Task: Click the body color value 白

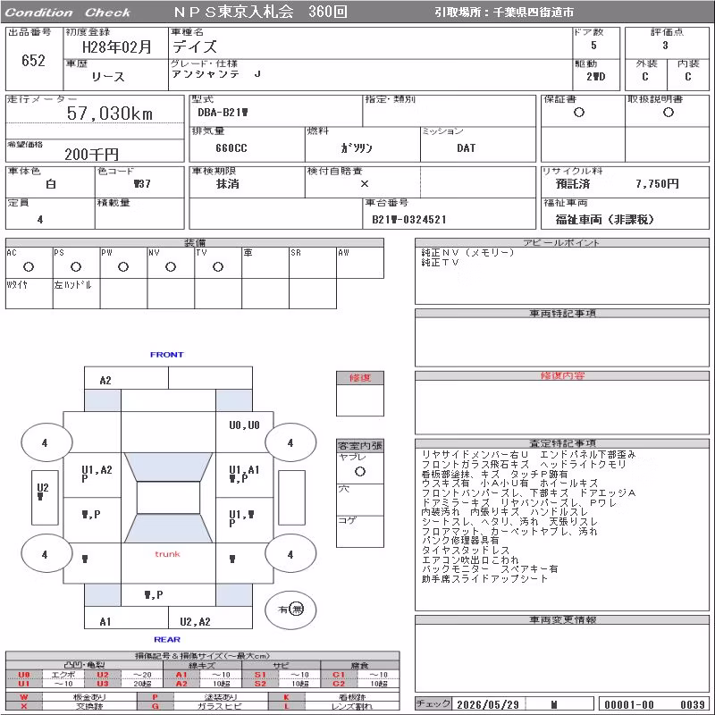Action: click(x=51, y=184)
